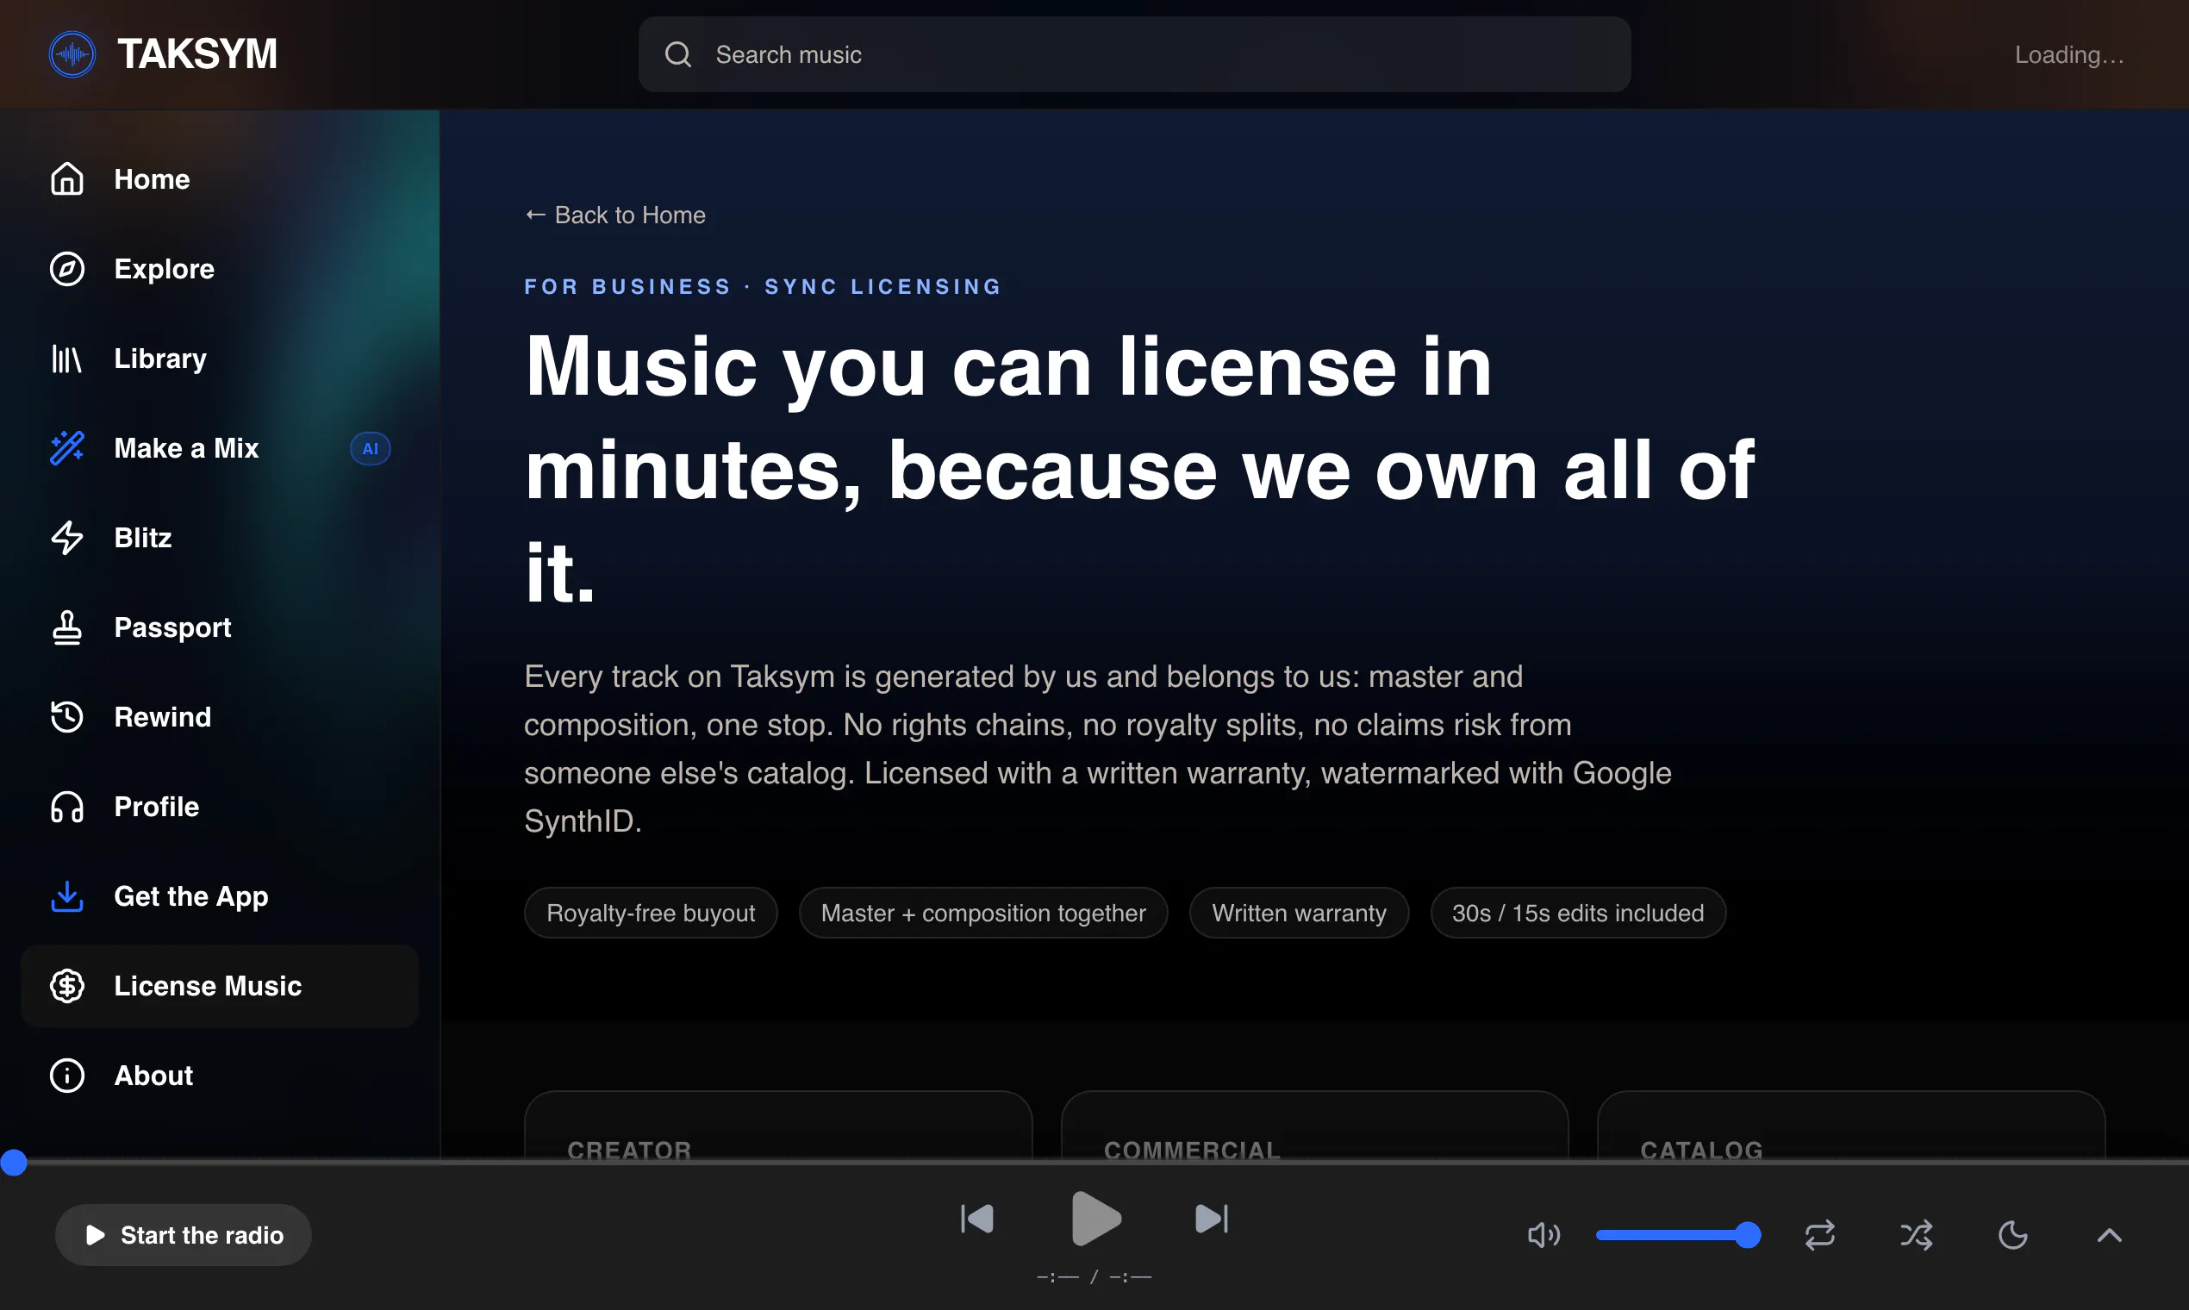Toggle the moon sleep/dark mode icon
Screen dimensions: 2189x1310
pyautogui.click(x=2013, y=1236)
